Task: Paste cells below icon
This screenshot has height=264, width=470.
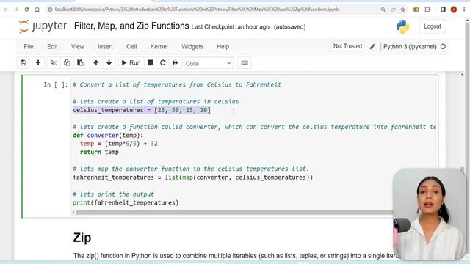Action: pos(80,63)
